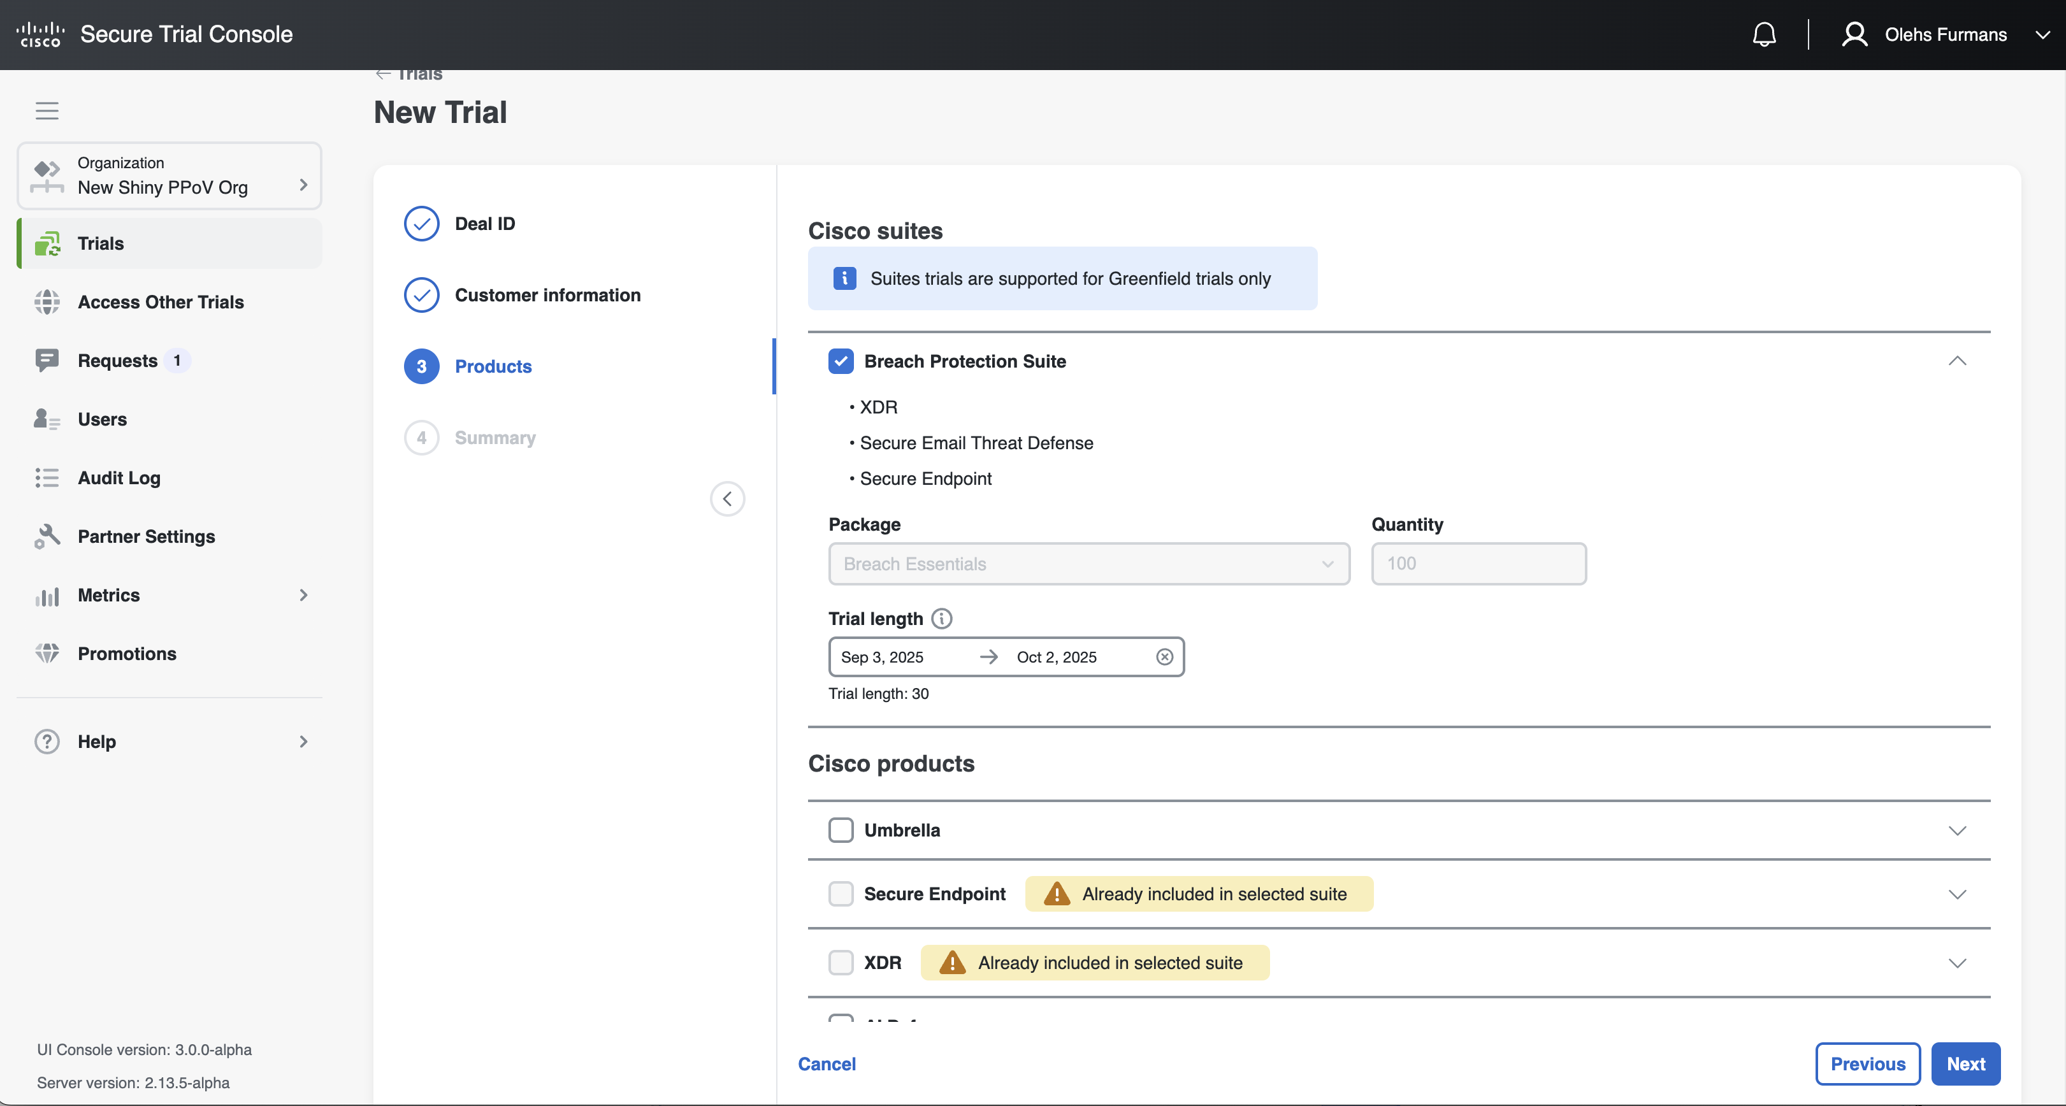
Task: Go back to Trials via breadcrumb
Action: click(409, 74)
